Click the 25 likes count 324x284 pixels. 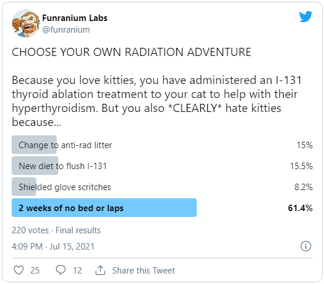[x=35, y=271]
